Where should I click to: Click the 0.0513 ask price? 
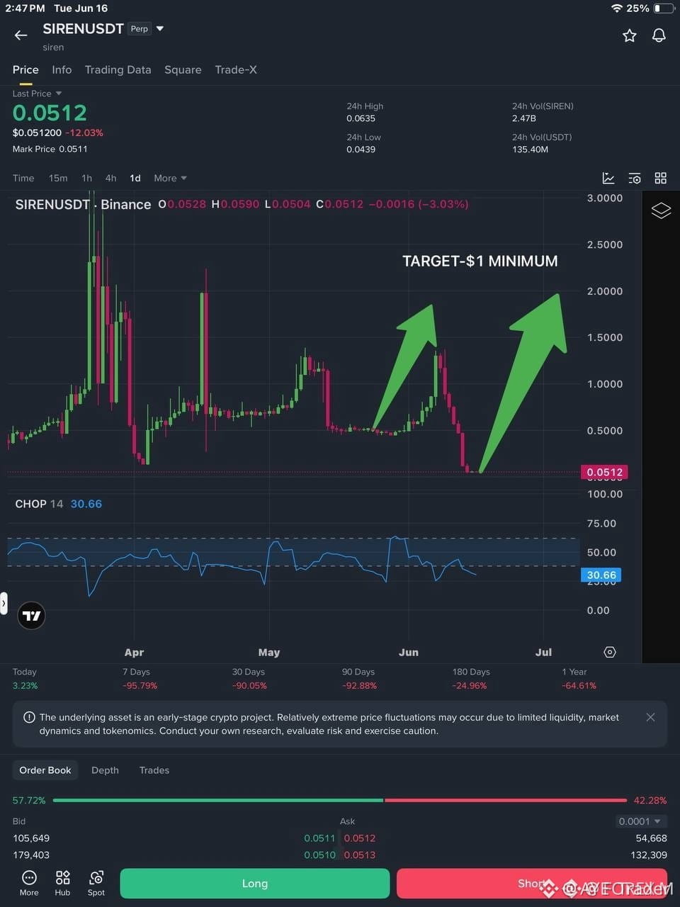360,855
